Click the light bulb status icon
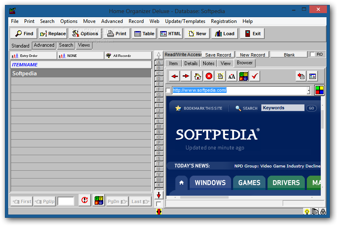338x226 pixels. point(307,212)
